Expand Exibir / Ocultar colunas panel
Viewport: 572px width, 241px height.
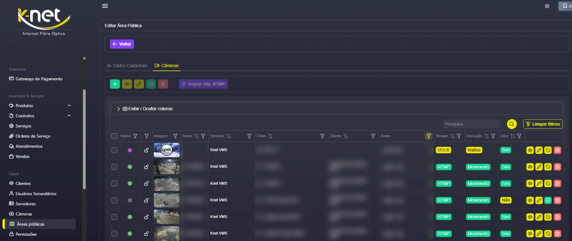337,109
